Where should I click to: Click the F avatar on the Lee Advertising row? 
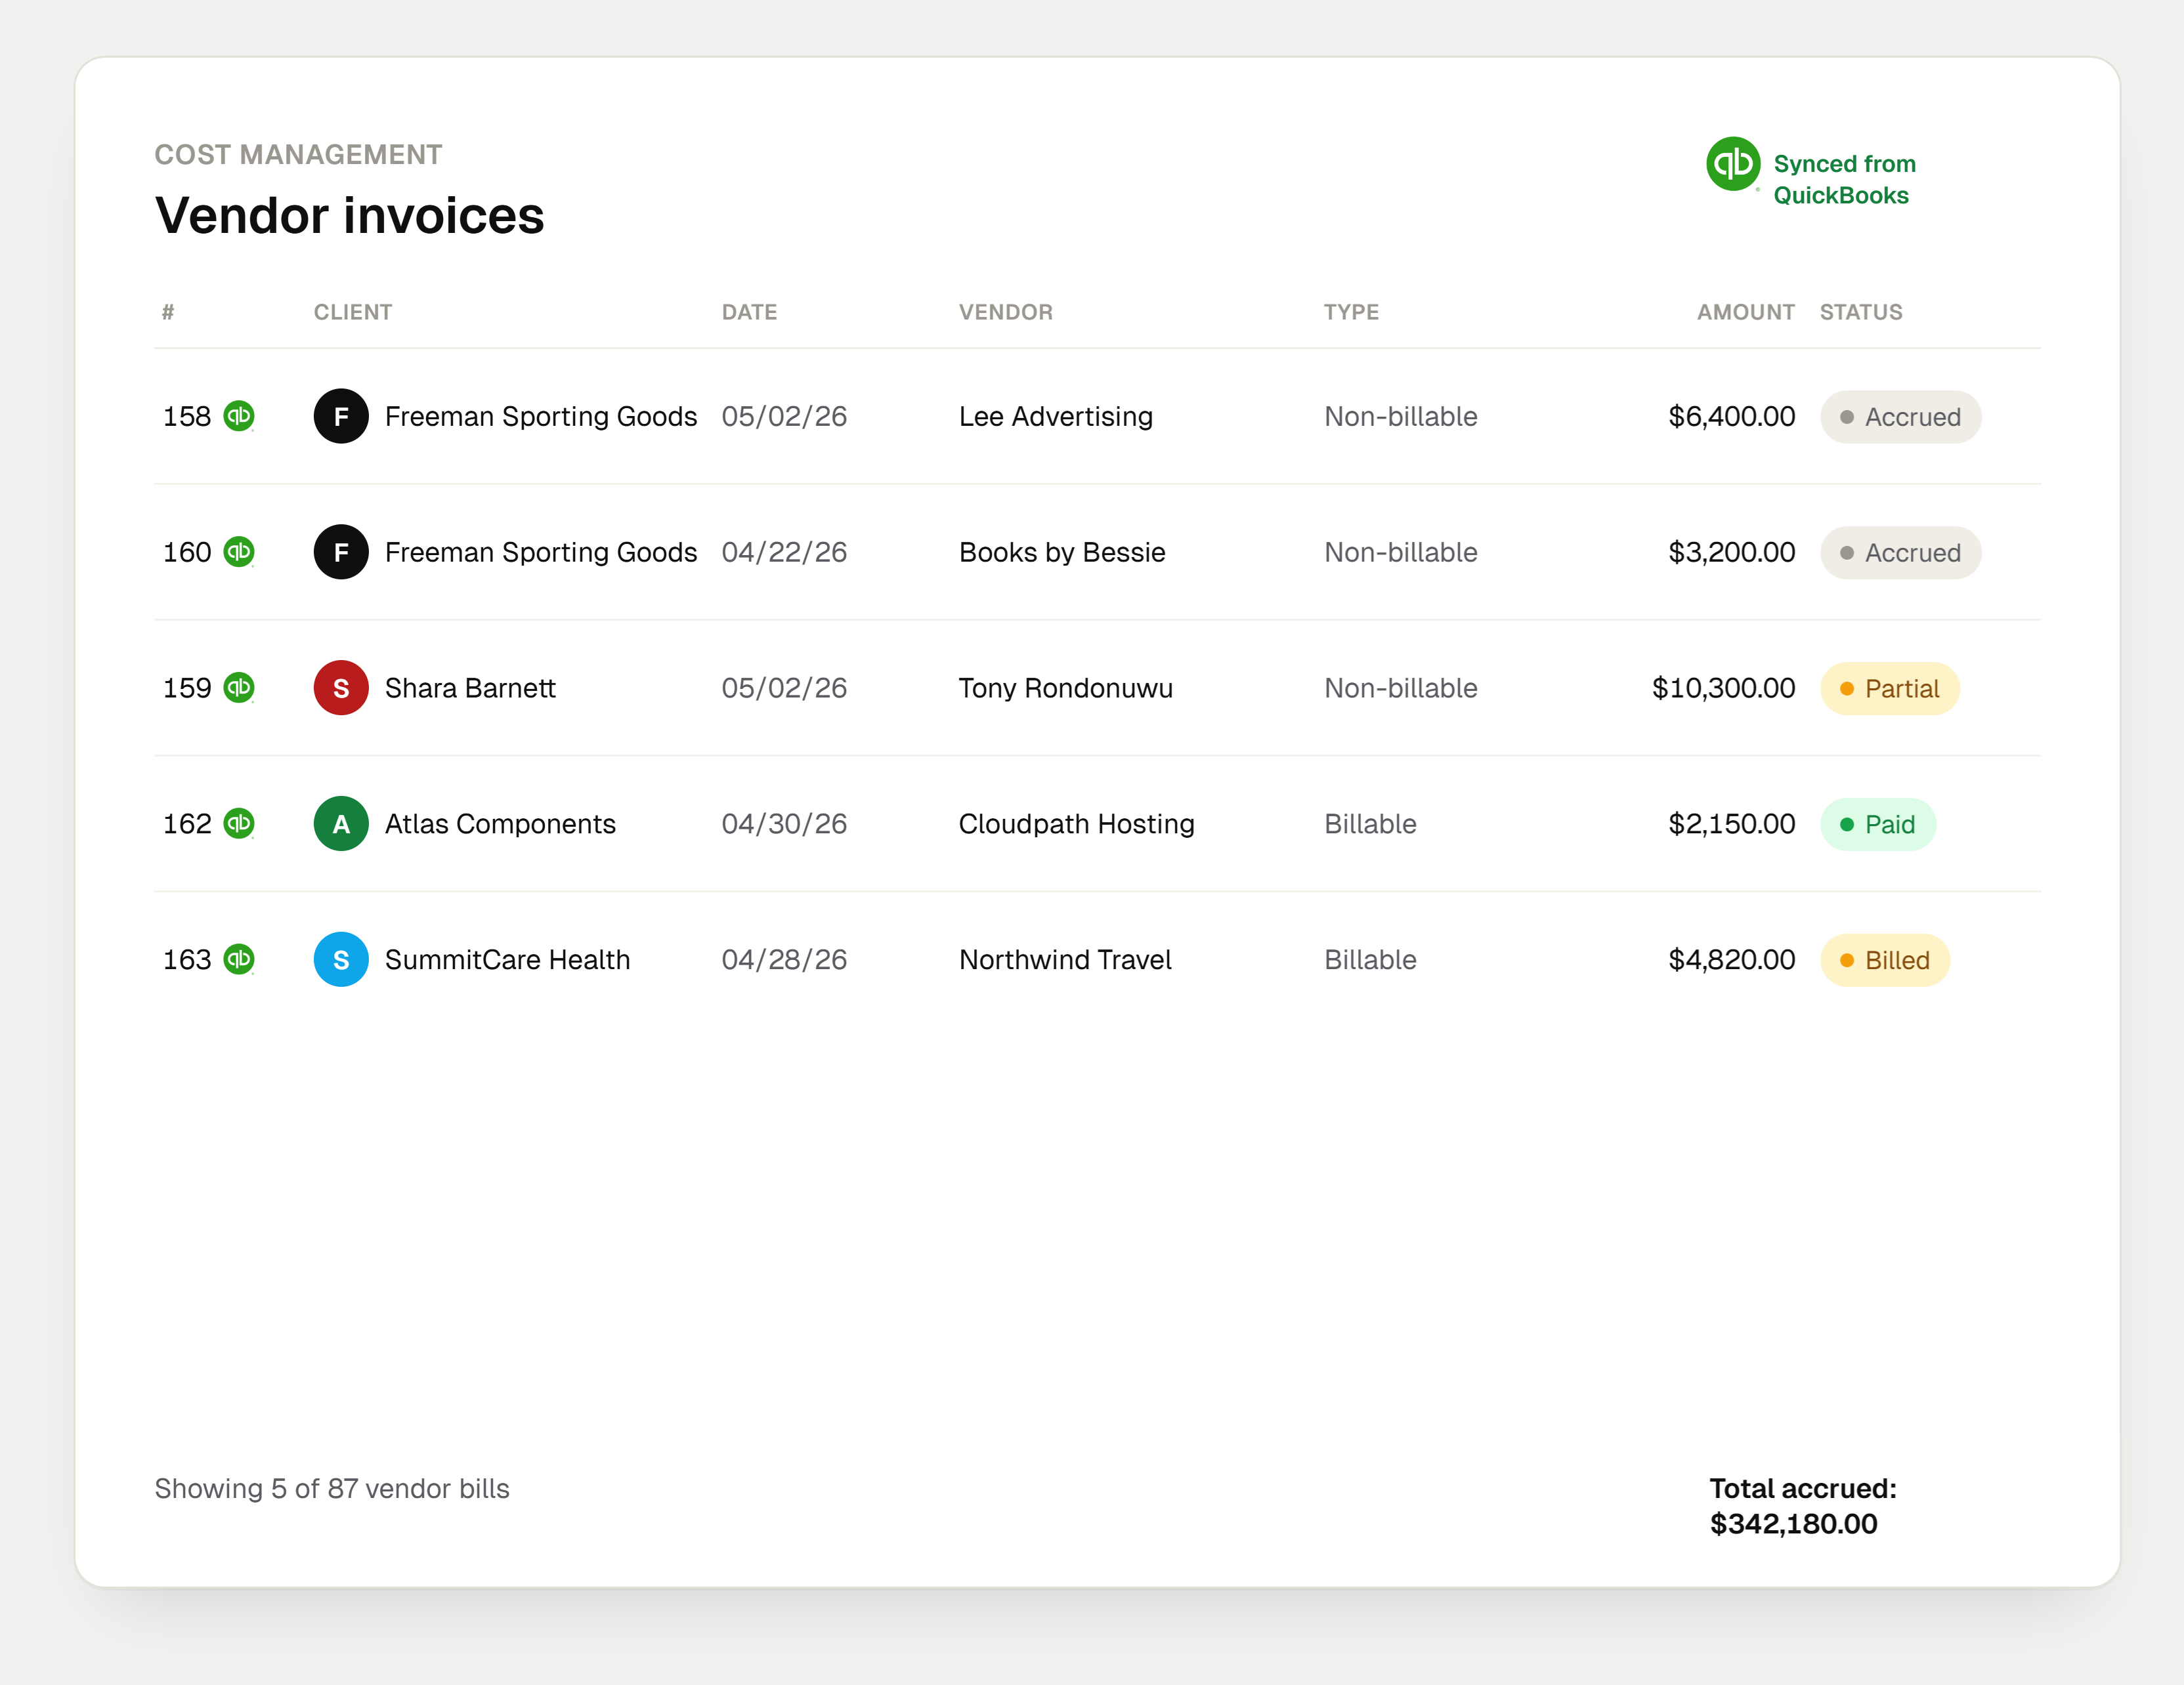pyautogui.click(x=341, y=416)
